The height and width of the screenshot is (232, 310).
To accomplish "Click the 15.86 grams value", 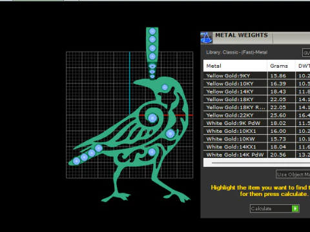I will pos(278,76).
